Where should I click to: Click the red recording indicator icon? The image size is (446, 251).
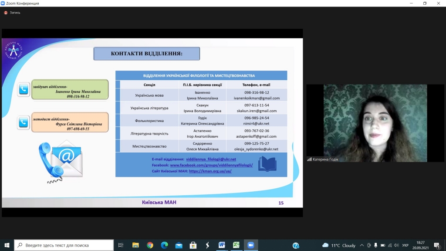(x=6, y=13)
